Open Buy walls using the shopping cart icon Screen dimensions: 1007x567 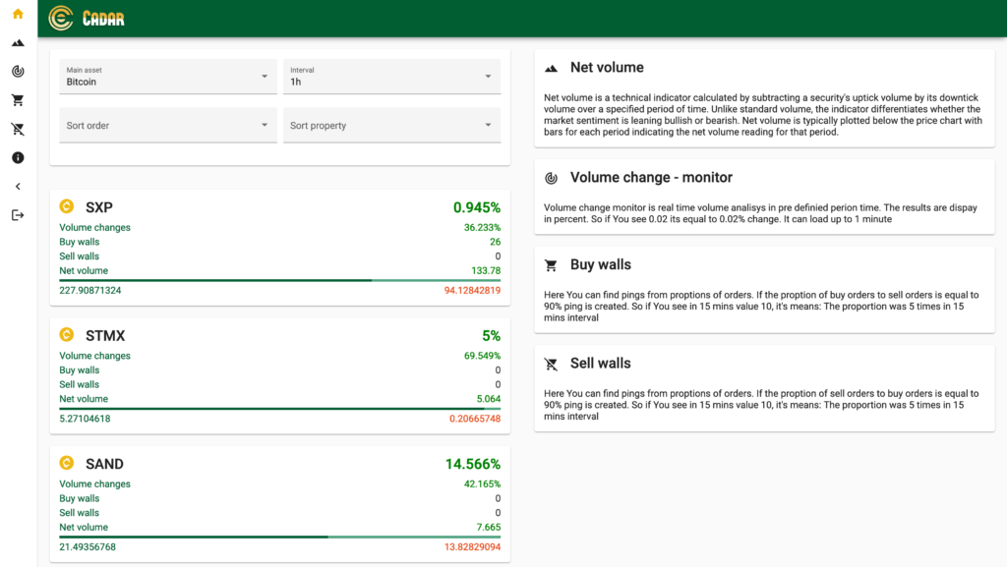click(17, 99)
